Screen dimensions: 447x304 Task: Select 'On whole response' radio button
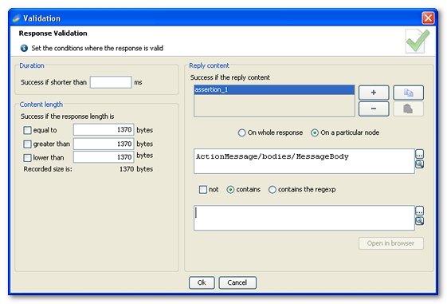[x=241, y=132]
